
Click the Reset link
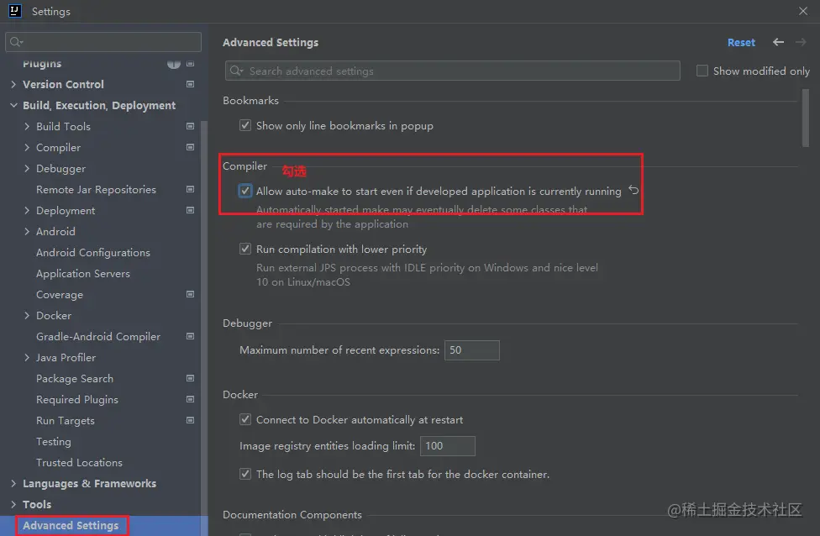point(741,42)
